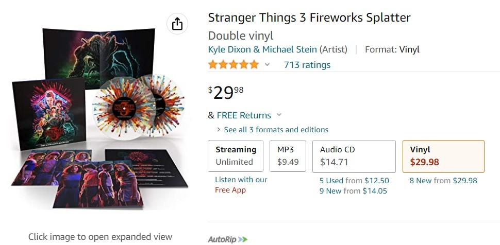Choose the Audio CD $14.71 format

354,156
